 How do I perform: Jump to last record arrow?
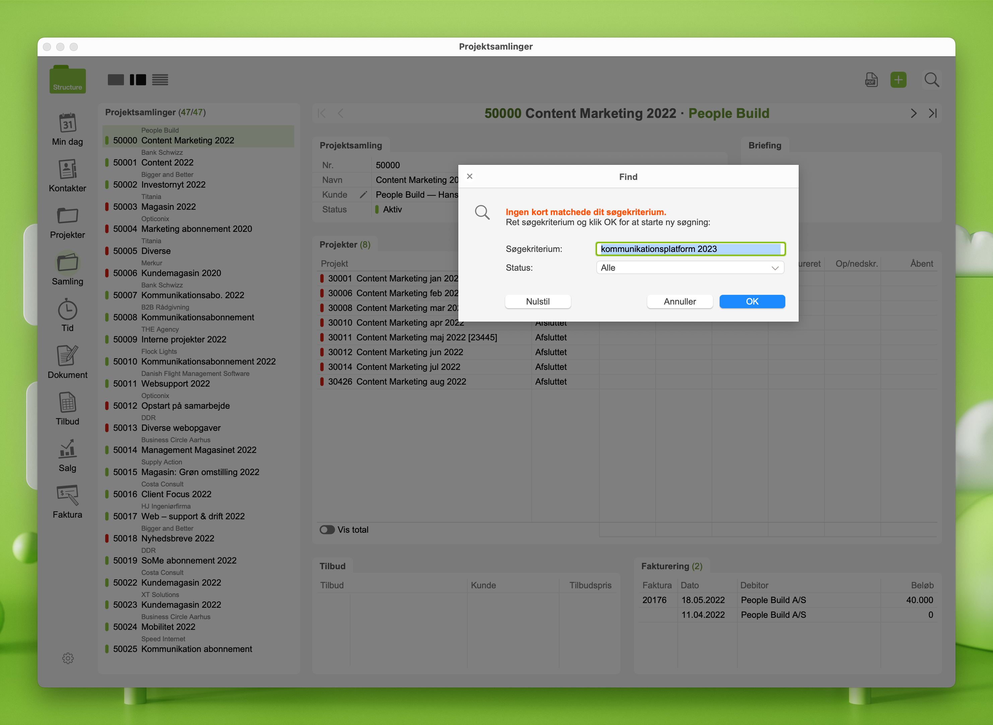click(932, 113)
